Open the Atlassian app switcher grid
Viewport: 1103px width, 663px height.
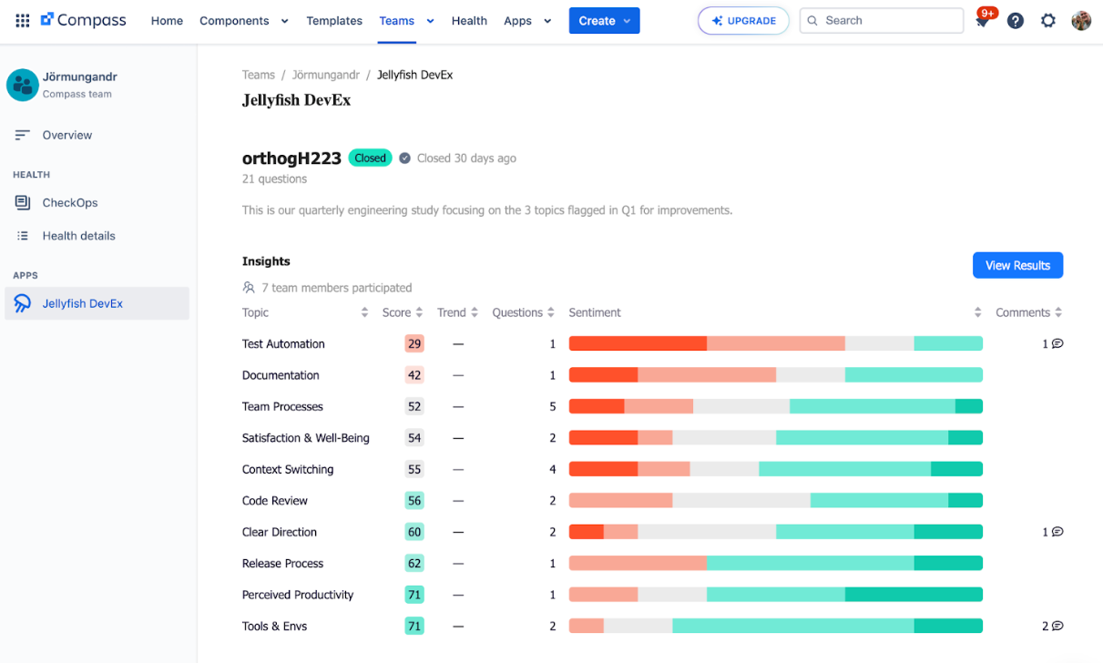pos(22,20)
